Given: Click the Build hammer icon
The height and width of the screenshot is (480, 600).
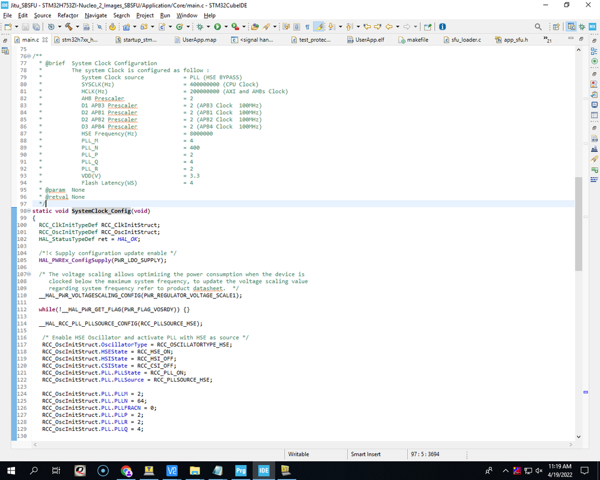Looking at the screenshot, I should [69, 27].
